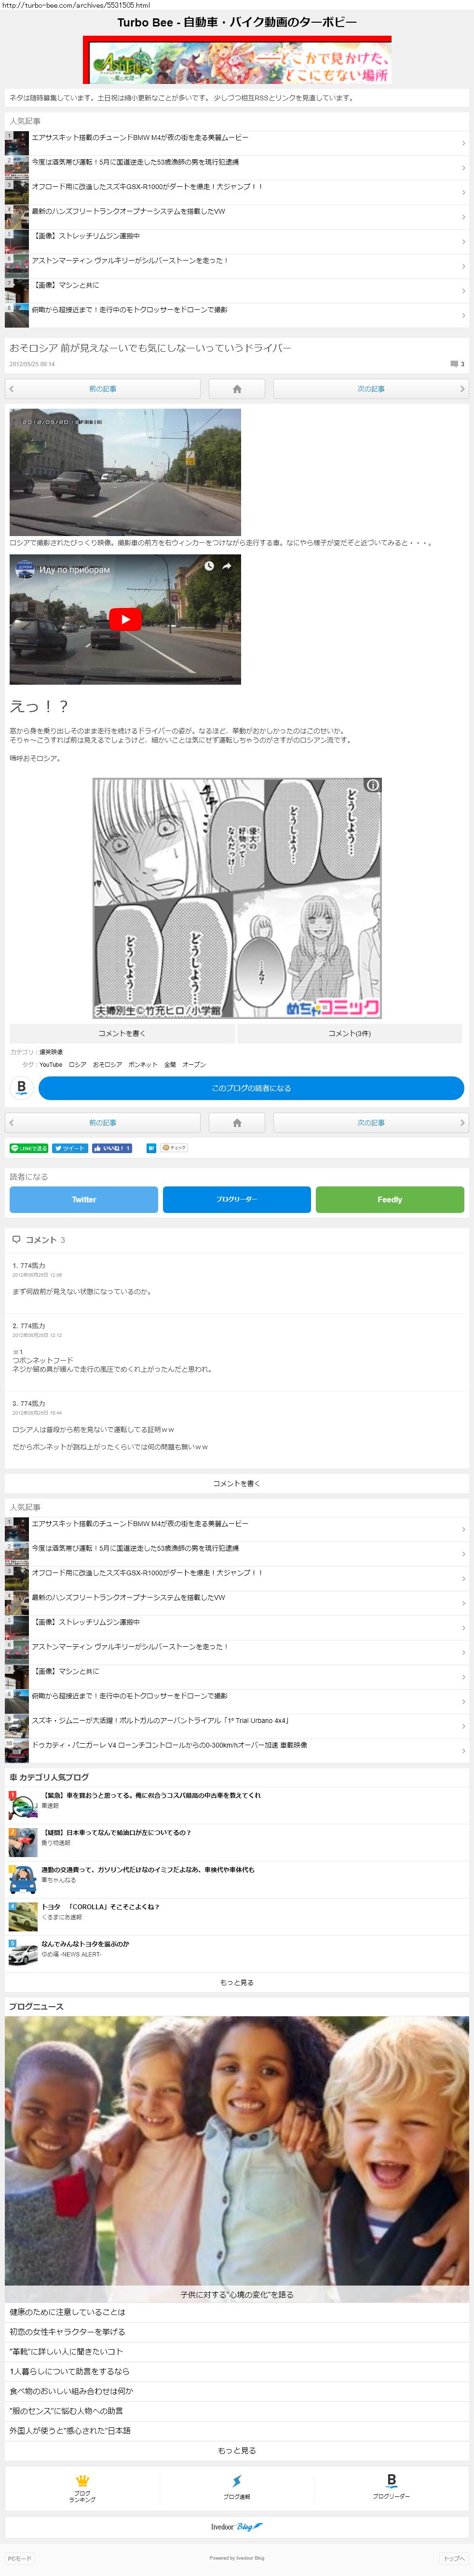Click the チェック share button
This screenshot has height=2576, width=474.
174,1148
